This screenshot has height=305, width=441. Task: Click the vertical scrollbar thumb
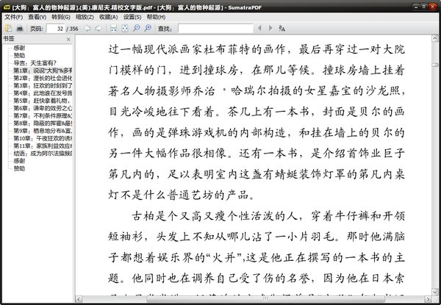(x=435, y=65)
